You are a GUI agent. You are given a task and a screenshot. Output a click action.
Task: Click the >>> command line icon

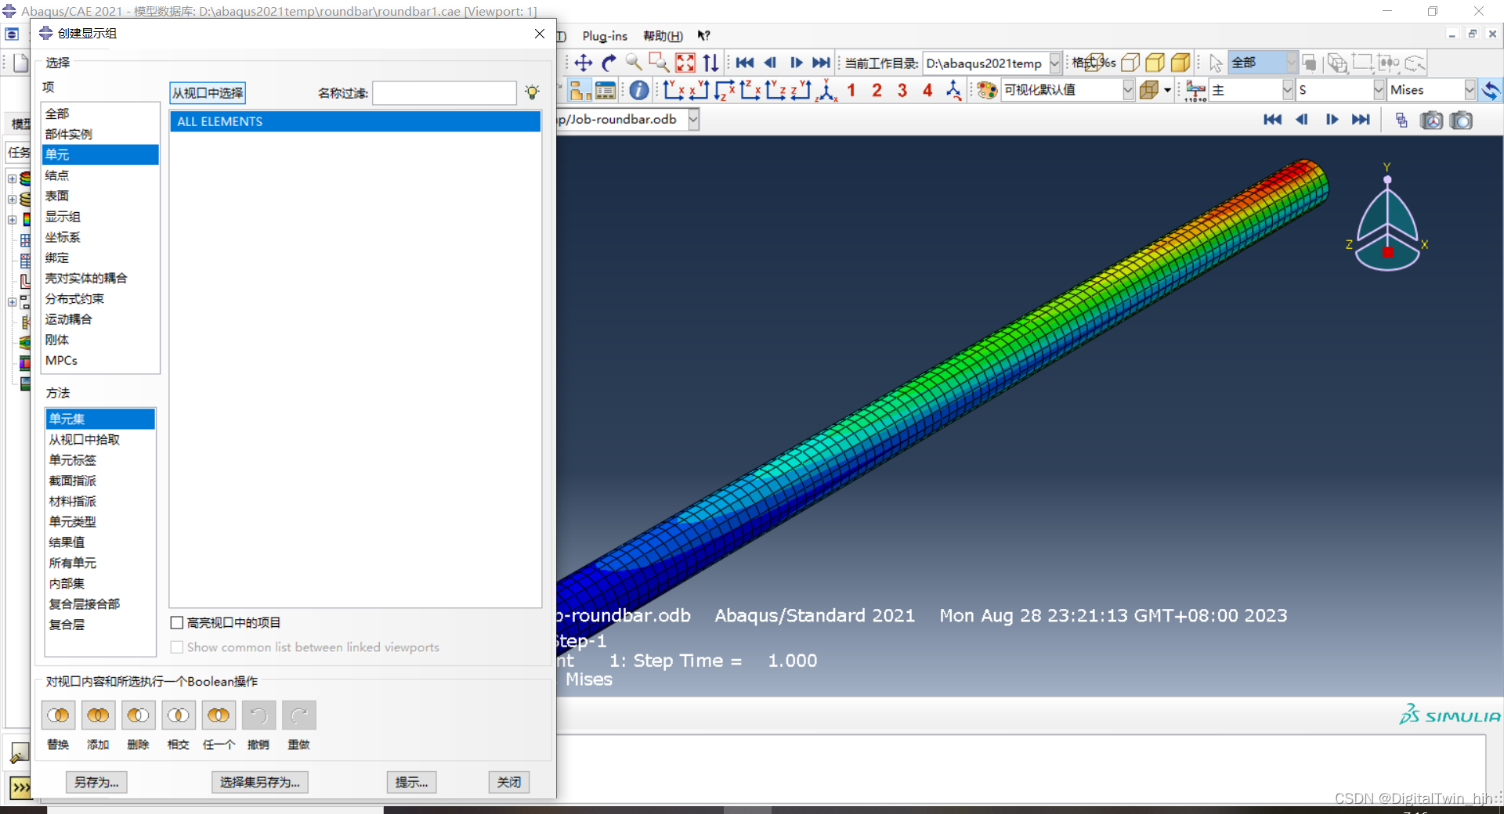[20, 787]
